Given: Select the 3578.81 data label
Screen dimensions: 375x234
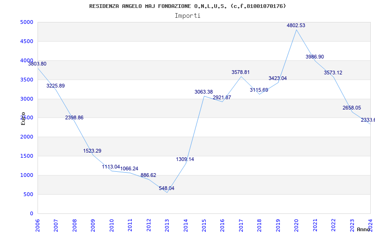Looking at the screenshot, I should pyautogui.click(x=240, y=73).
